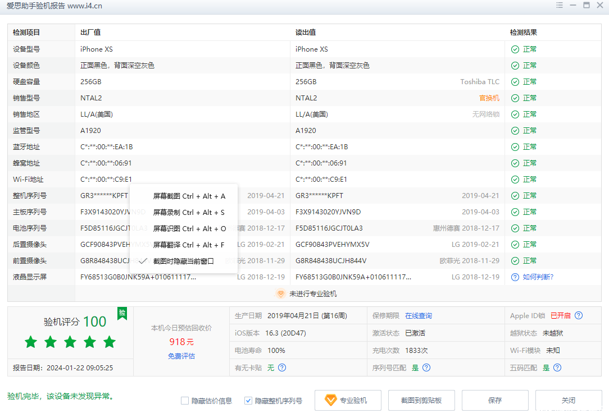Toggle the 隐藏估价信息 checkbox
The image size is (609, 418).
click(185, 401)
